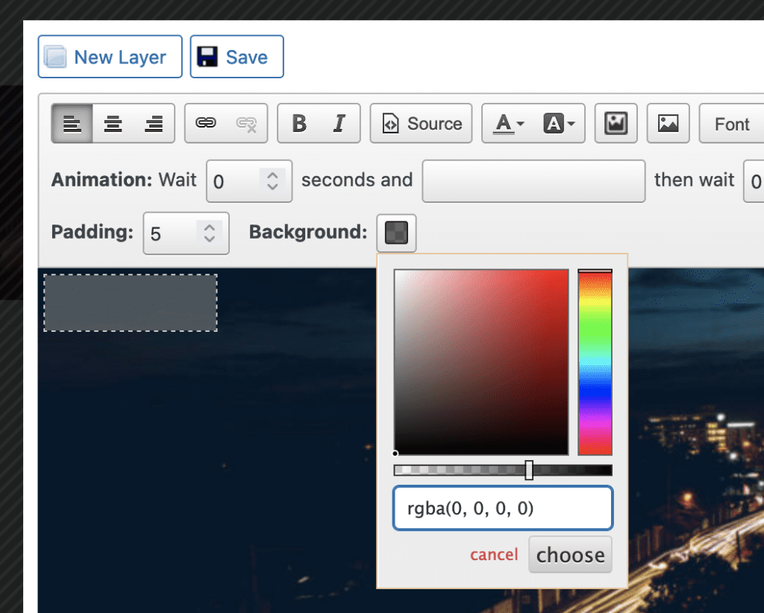Click the rainbow hue strip
Image resolution: width=764 pixels, height=613 pixels.
595,362
